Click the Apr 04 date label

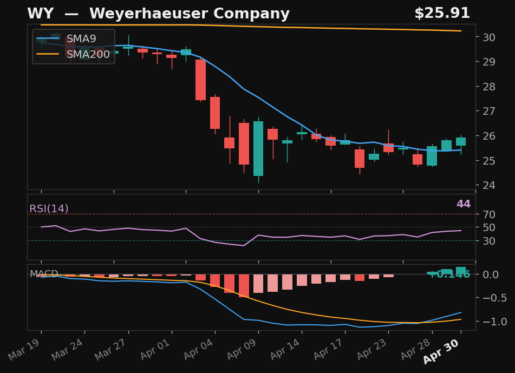point(198,350)
